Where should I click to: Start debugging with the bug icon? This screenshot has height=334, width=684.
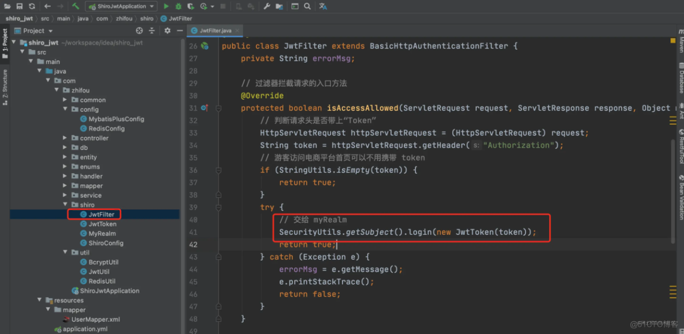[x=179, y=6]
